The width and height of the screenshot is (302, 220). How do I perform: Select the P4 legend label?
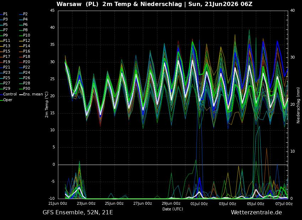(25, 20)
